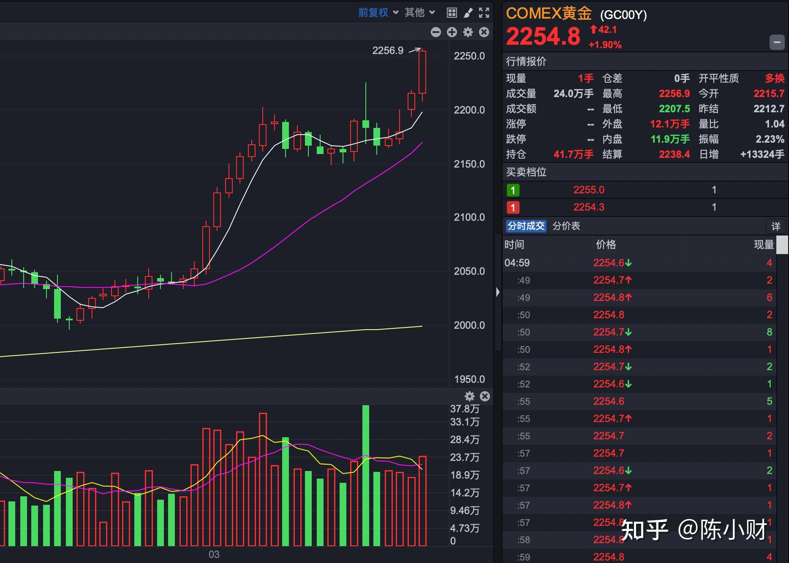
Task: Click +1.90% change percentage
Action: tap(605, 45)
